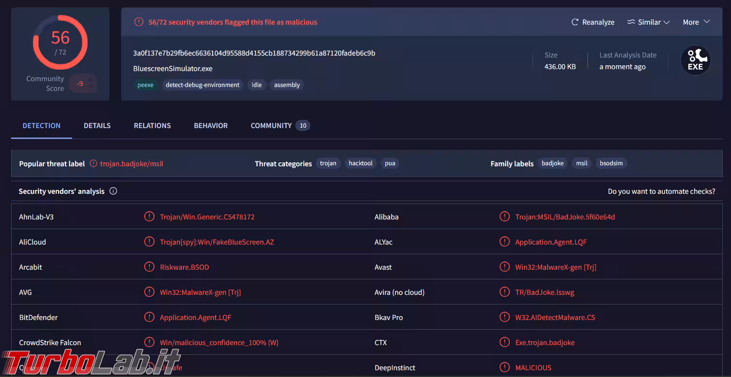
Task: Click the info icon beside Security vendors' analysis
Action: pyautogui.click(x=113, y=191)
